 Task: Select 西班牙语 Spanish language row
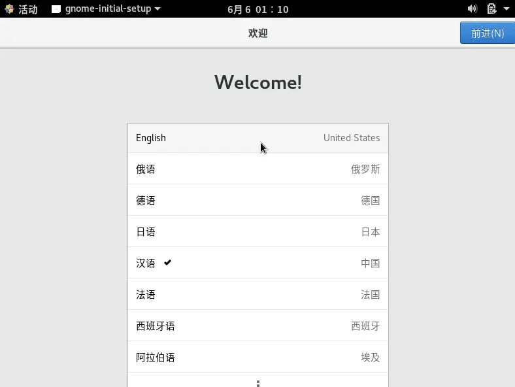pos(258,326)
